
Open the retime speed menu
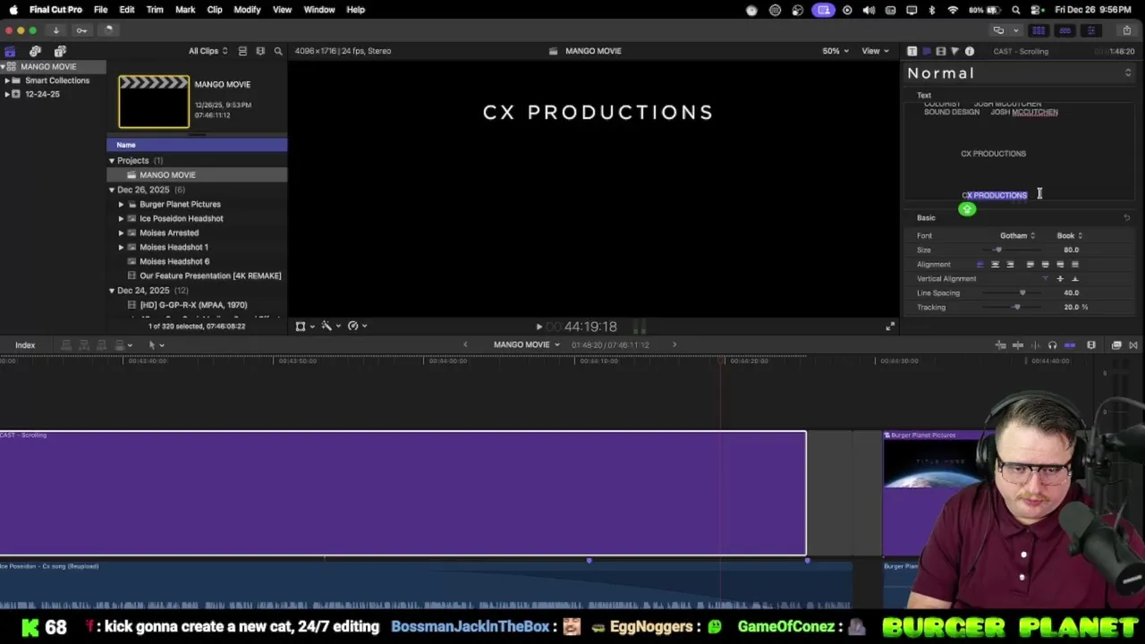pyautogui.click(x=357, y=326)
